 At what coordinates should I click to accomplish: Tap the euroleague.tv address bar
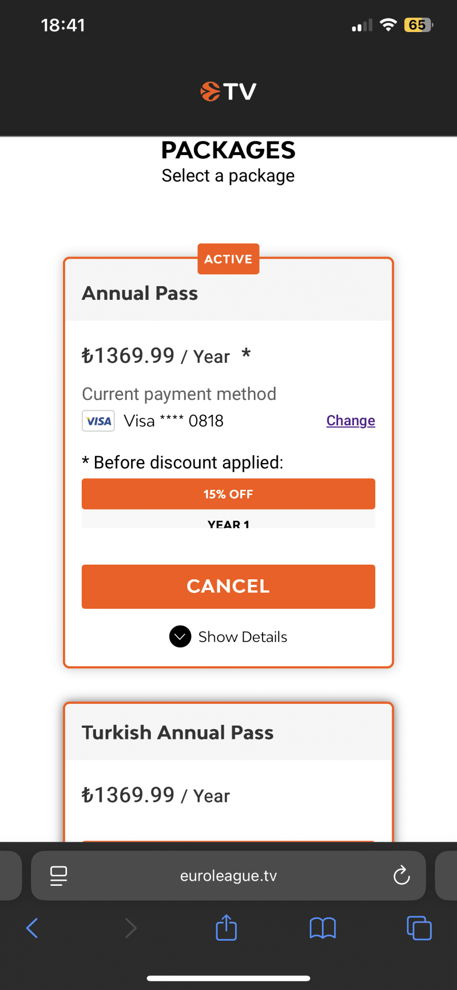pyautogui.click(x=228, y=876)
